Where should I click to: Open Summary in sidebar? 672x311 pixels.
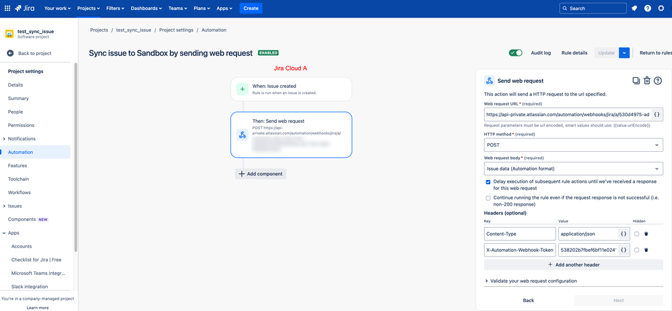click(x=18, y=98)
